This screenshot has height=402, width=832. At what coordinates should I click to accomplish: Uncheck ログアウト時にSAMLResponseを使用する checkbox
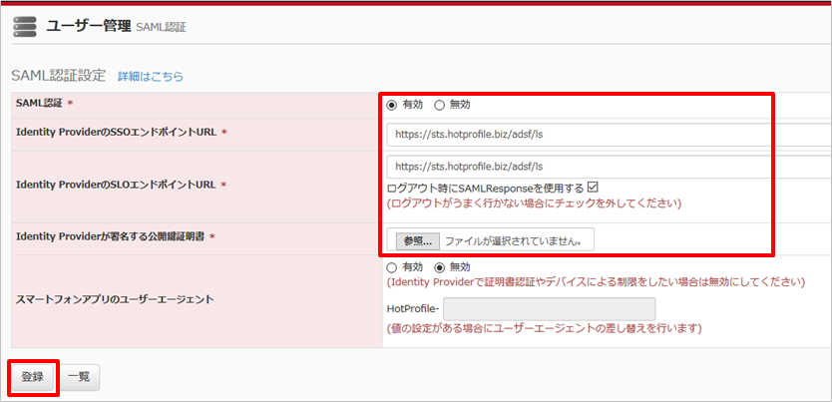click(593, 187)
